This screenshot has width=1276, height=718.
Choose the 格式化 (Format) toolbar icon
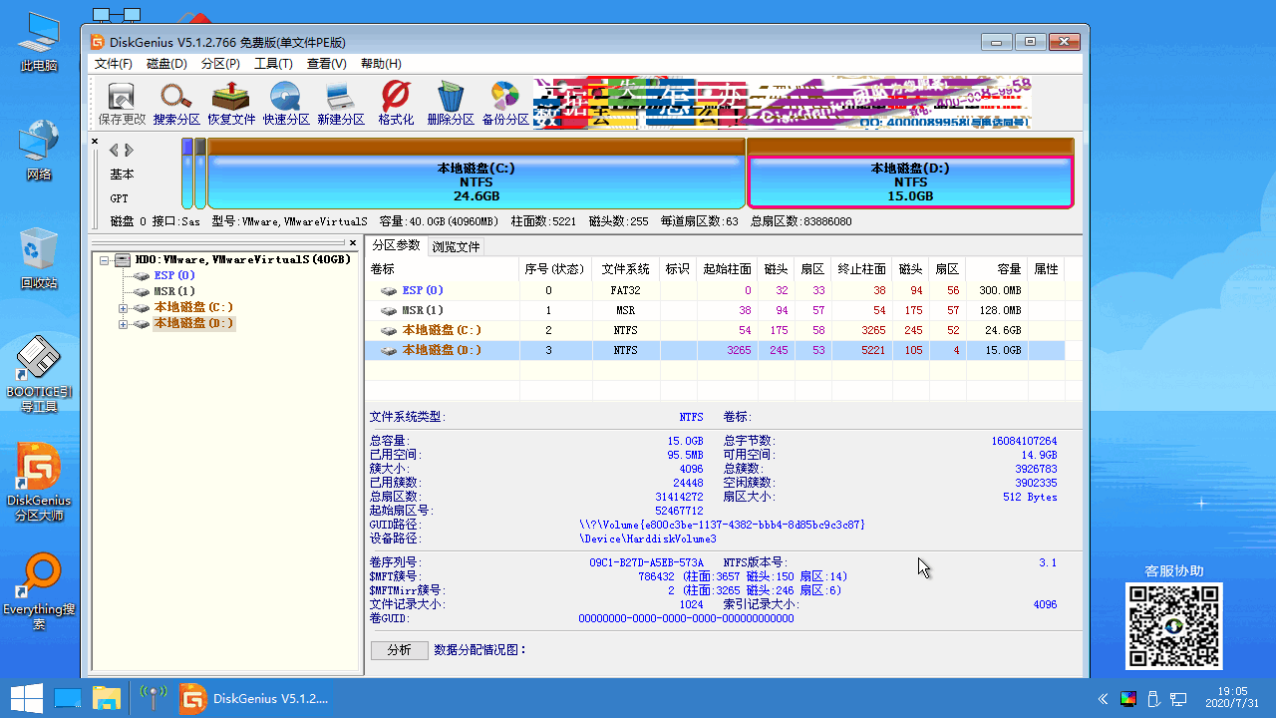point(396,104)
